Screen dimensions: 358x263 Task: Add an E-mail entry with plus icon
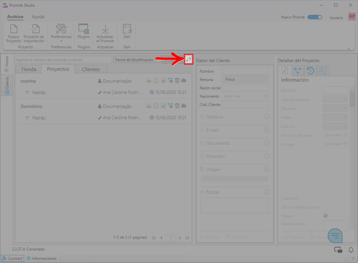202,130
